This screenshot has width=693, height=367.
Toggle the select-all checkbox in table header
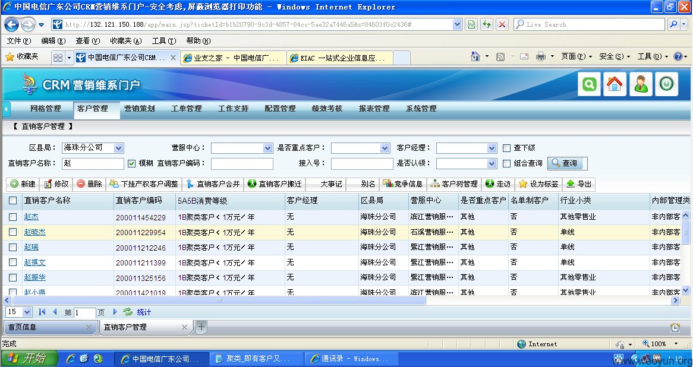(13, 201)
